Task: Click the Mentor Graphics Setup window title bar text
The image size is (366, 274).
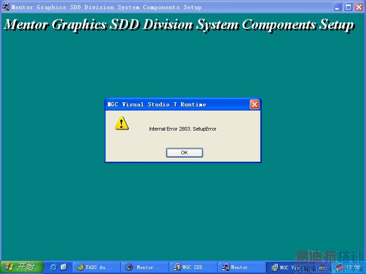Action: click(x=107, y=7)
